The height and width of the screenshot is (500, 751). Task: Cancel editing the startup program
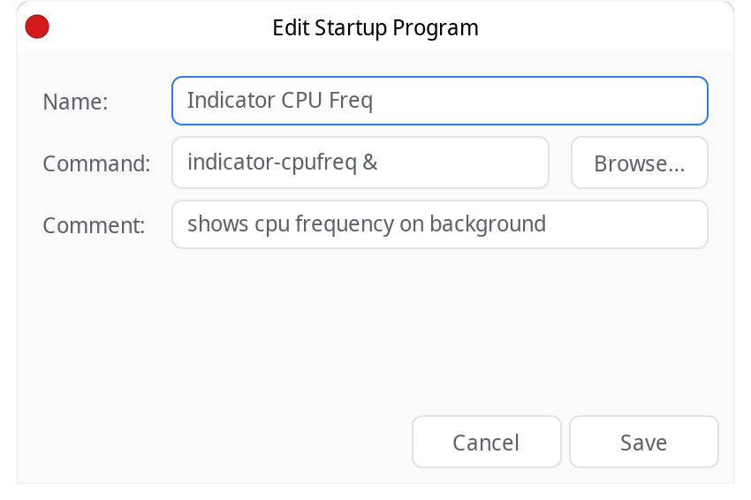pos(487,442)
